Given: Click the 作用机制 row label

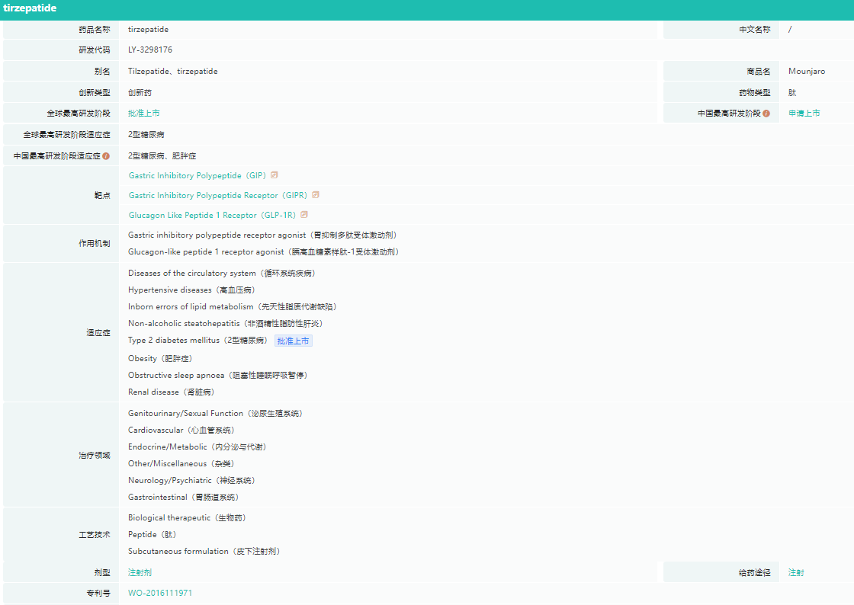Looking at the screenshot, I should [x=95, y=244].
